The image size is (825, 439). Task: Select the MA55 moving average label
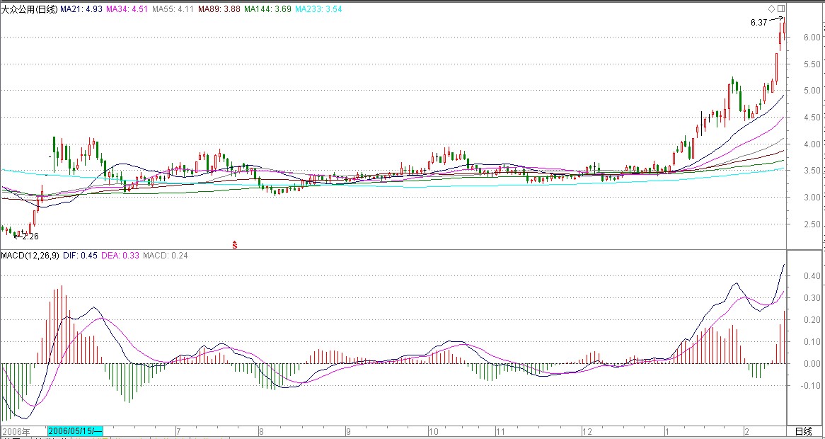coord(174,8)
